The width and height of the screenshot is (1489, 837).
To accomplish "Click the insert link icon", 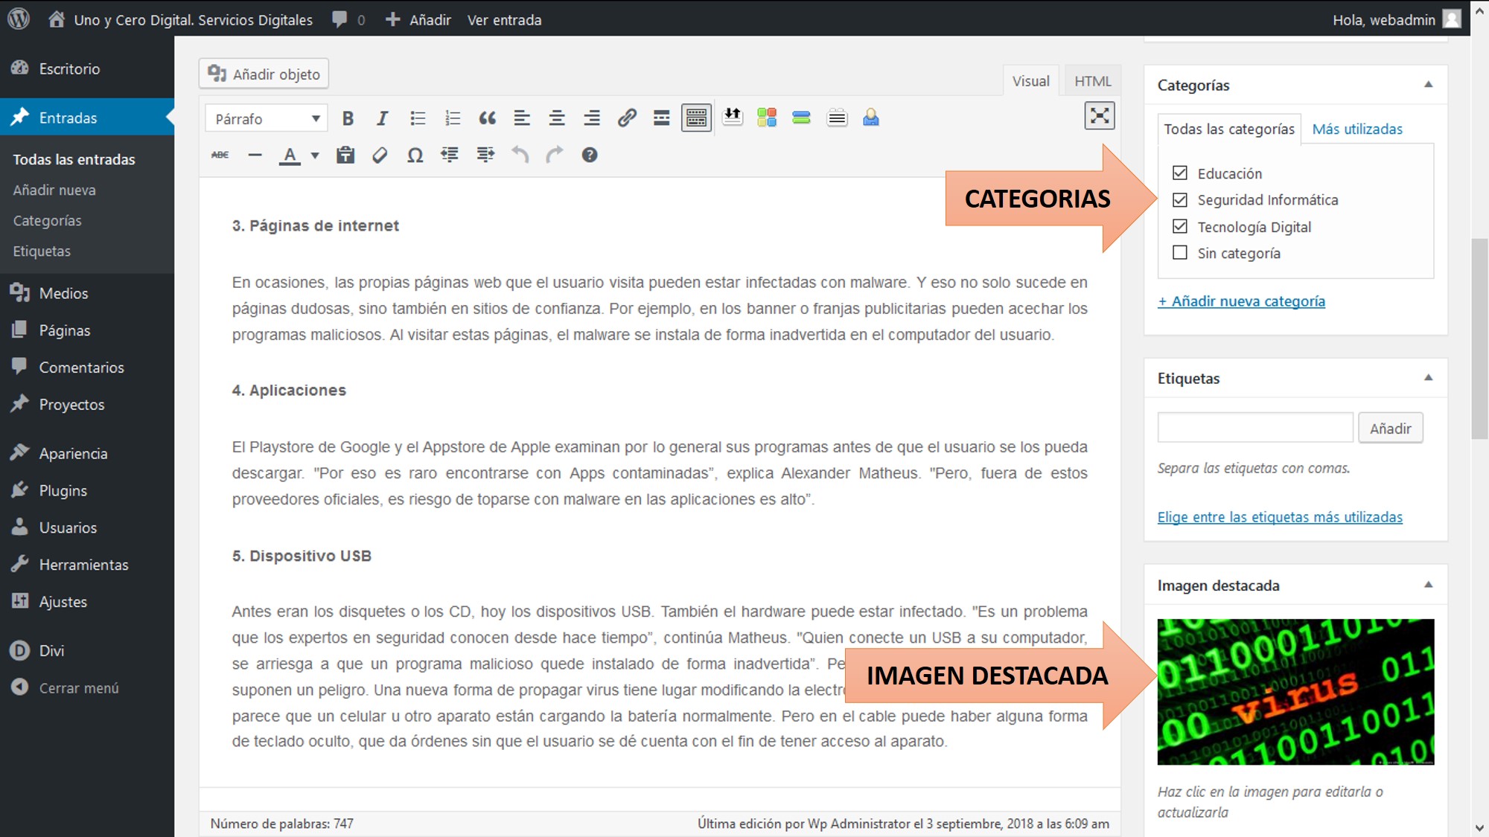I will [x=626, y=118].
